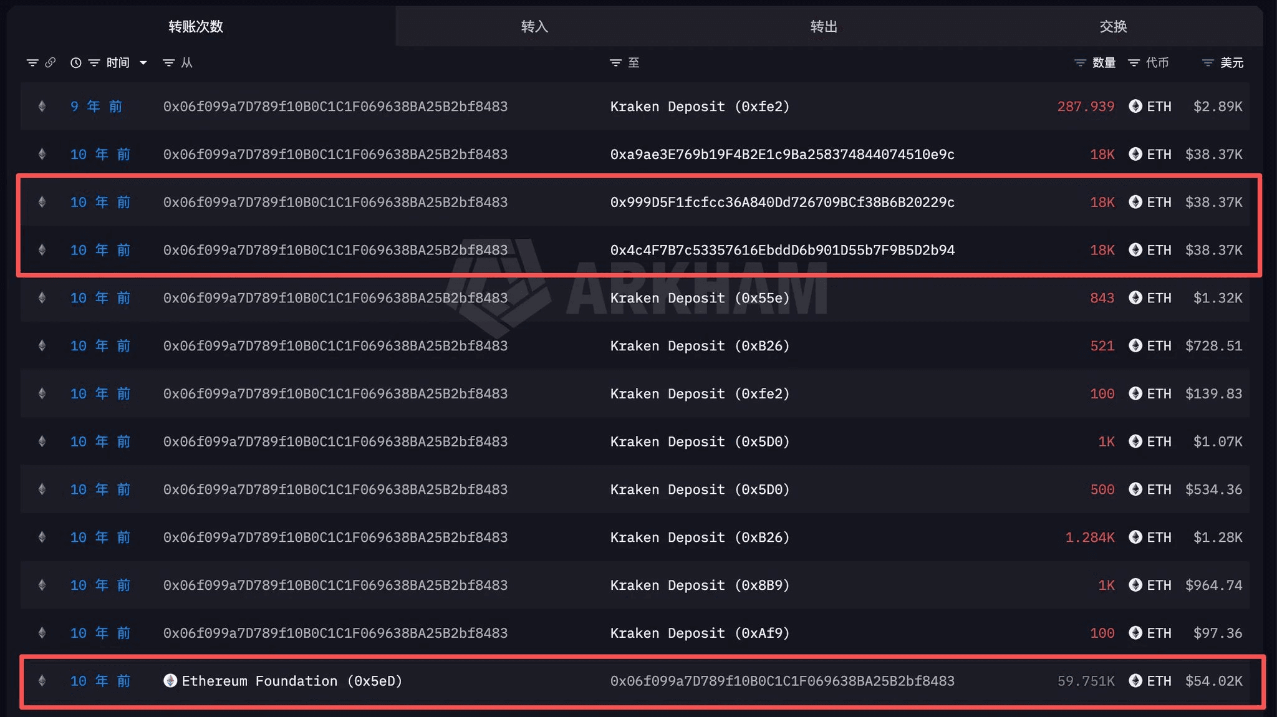Open sender address in the Kraken Deposit (0x55e) row
This screenshot has width=1277, height=717.
point(335,298)
